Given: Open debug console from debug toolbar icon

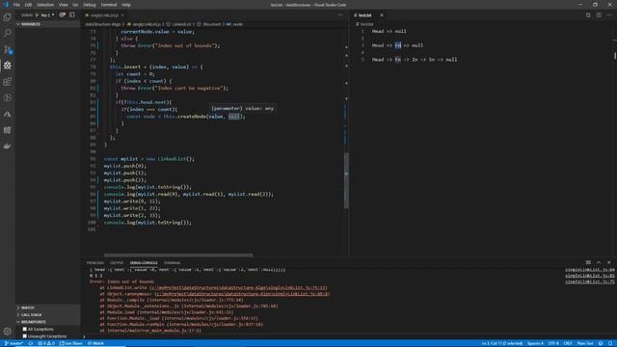Looking at the screenshot, I should pos(72,15).
